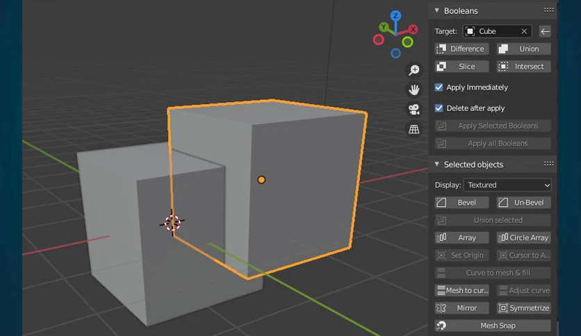Click the Cursor to A... button
The width and height of the screenshot is (581, 336).
click(x=523, y=255)
